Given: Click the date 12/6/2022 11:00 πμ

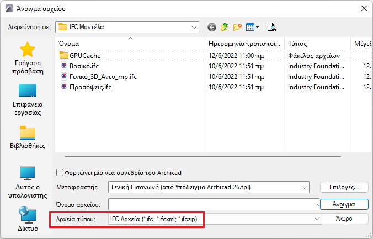Looking at the screenshot, I should [236, 55].
